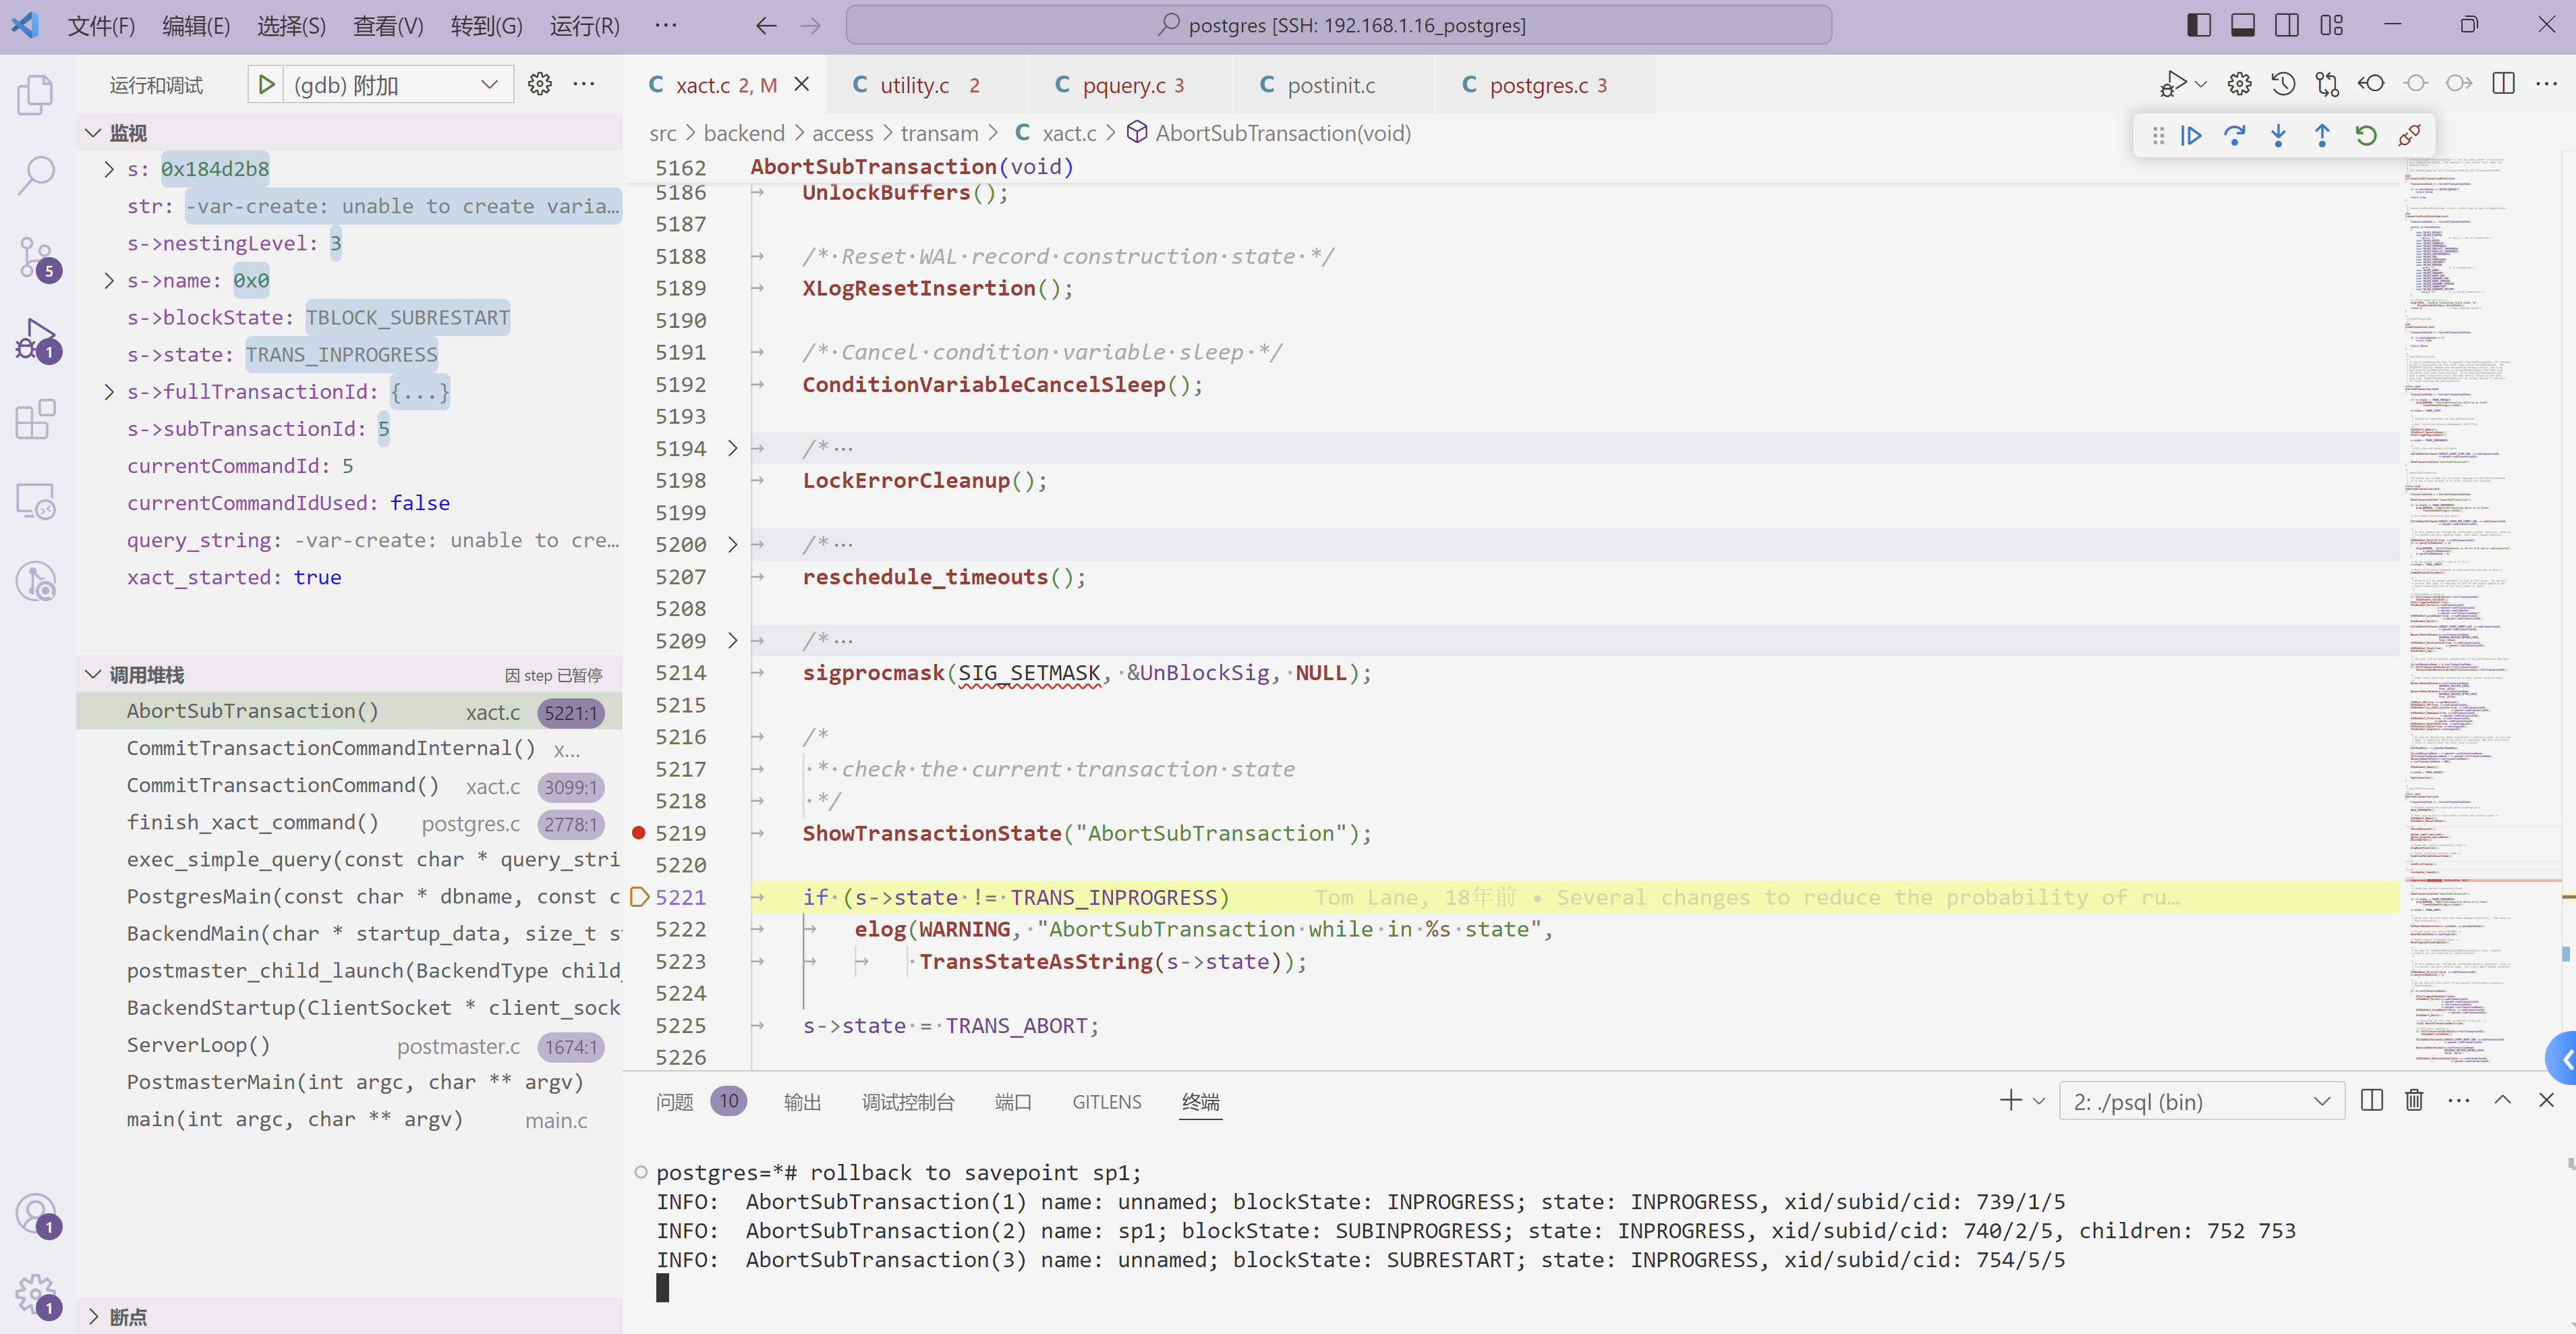This screenshot has width=2576, height=1334.
Task: Unfold the collapsed comment at line 5209
Action: click(732, 640)
